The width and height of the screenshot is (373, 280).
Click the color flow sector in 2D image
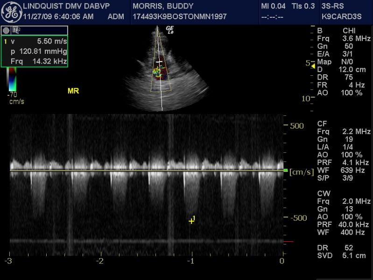[160, 72]
